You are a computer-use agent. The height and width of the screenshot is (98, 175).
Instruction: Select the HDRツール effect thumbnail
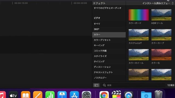click(x=161, y=15)
